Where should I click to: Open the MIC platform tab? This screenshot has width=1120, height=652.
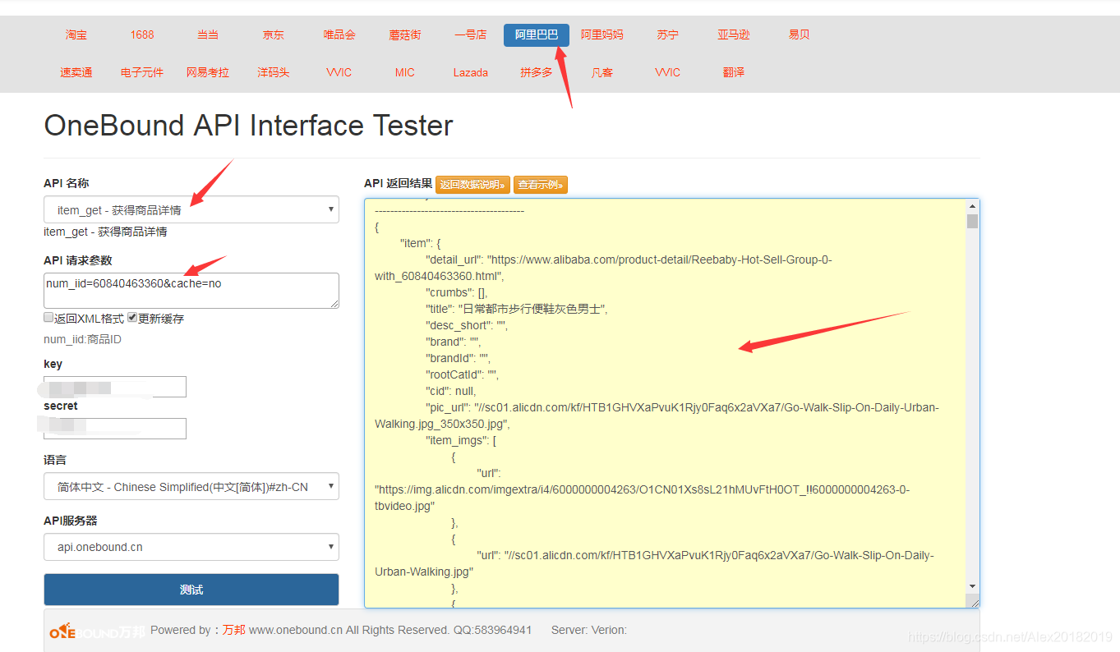pos(405,72)
